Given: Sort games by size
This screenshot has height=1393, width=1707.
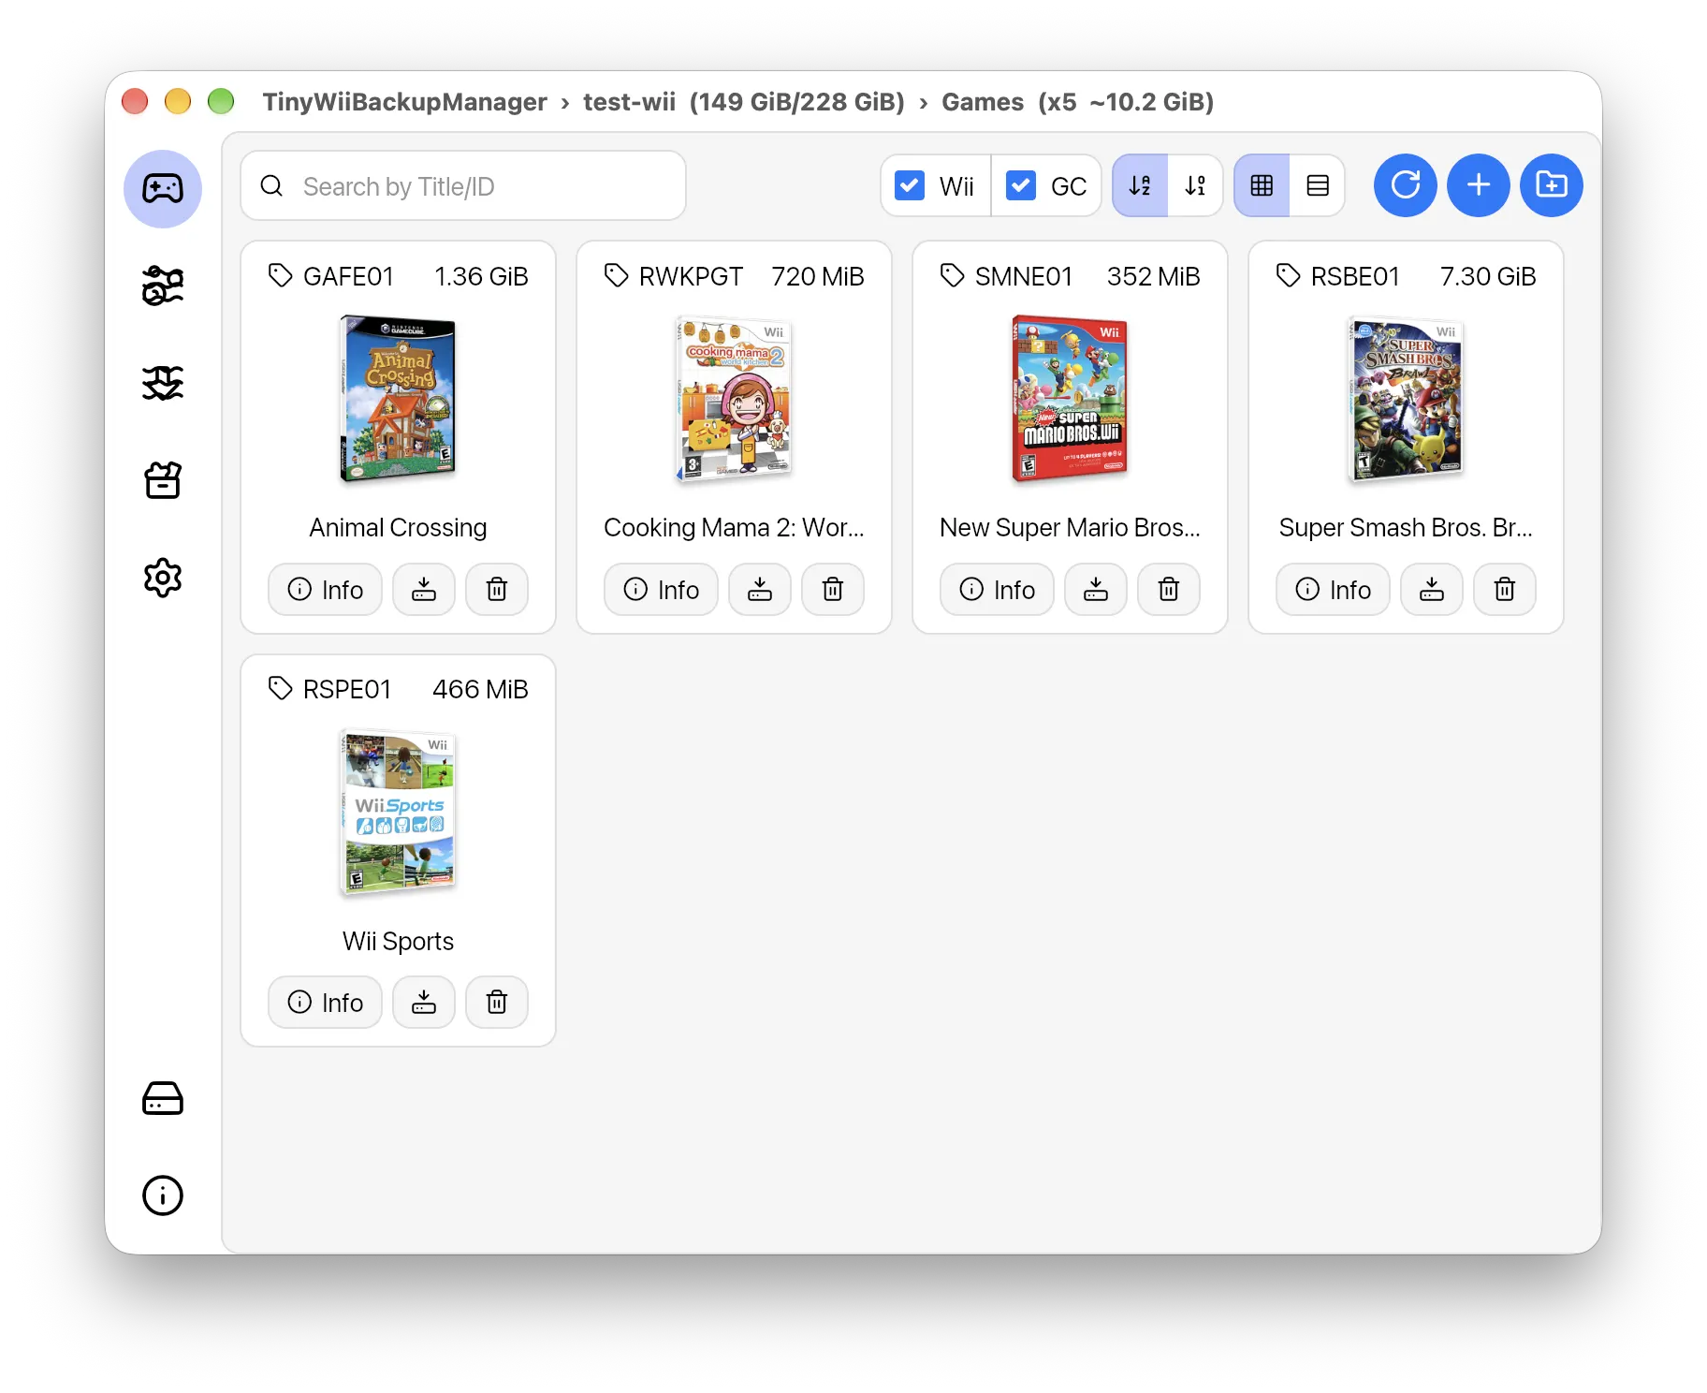Looking at the screenshot, I should pyautogui.click(x=1195, y=185).
